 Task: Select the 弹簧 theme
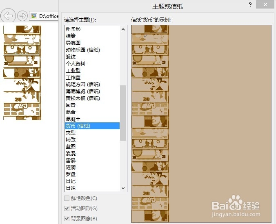pos(92,36)
